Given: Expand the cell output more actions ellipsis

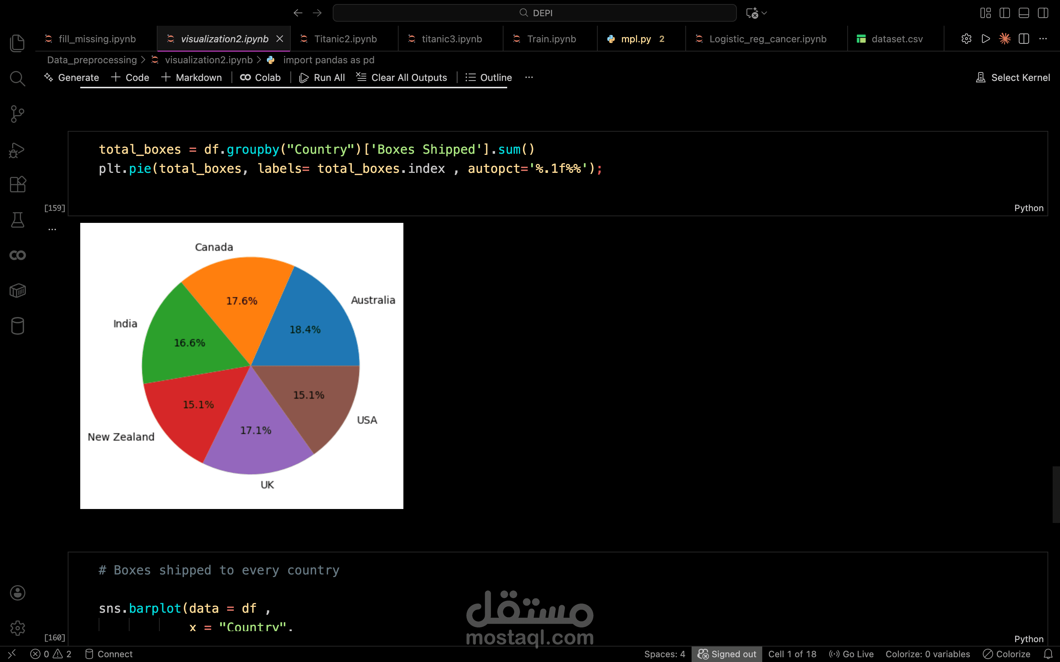Looking at the screenshot, I should click(x=52, y=229).
